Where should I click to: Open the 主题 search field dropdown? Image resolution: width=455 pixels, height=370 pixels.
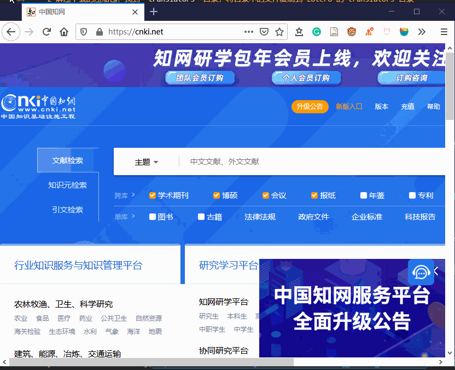(146, 162)
